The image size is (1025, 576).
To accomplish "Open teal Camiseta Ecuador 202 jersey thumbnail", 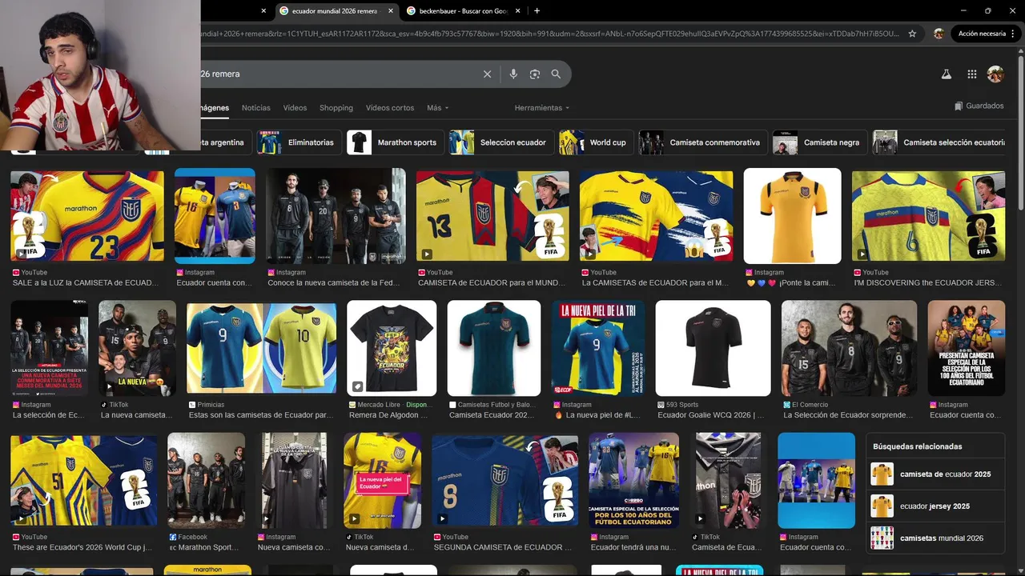I will point(494,348).
